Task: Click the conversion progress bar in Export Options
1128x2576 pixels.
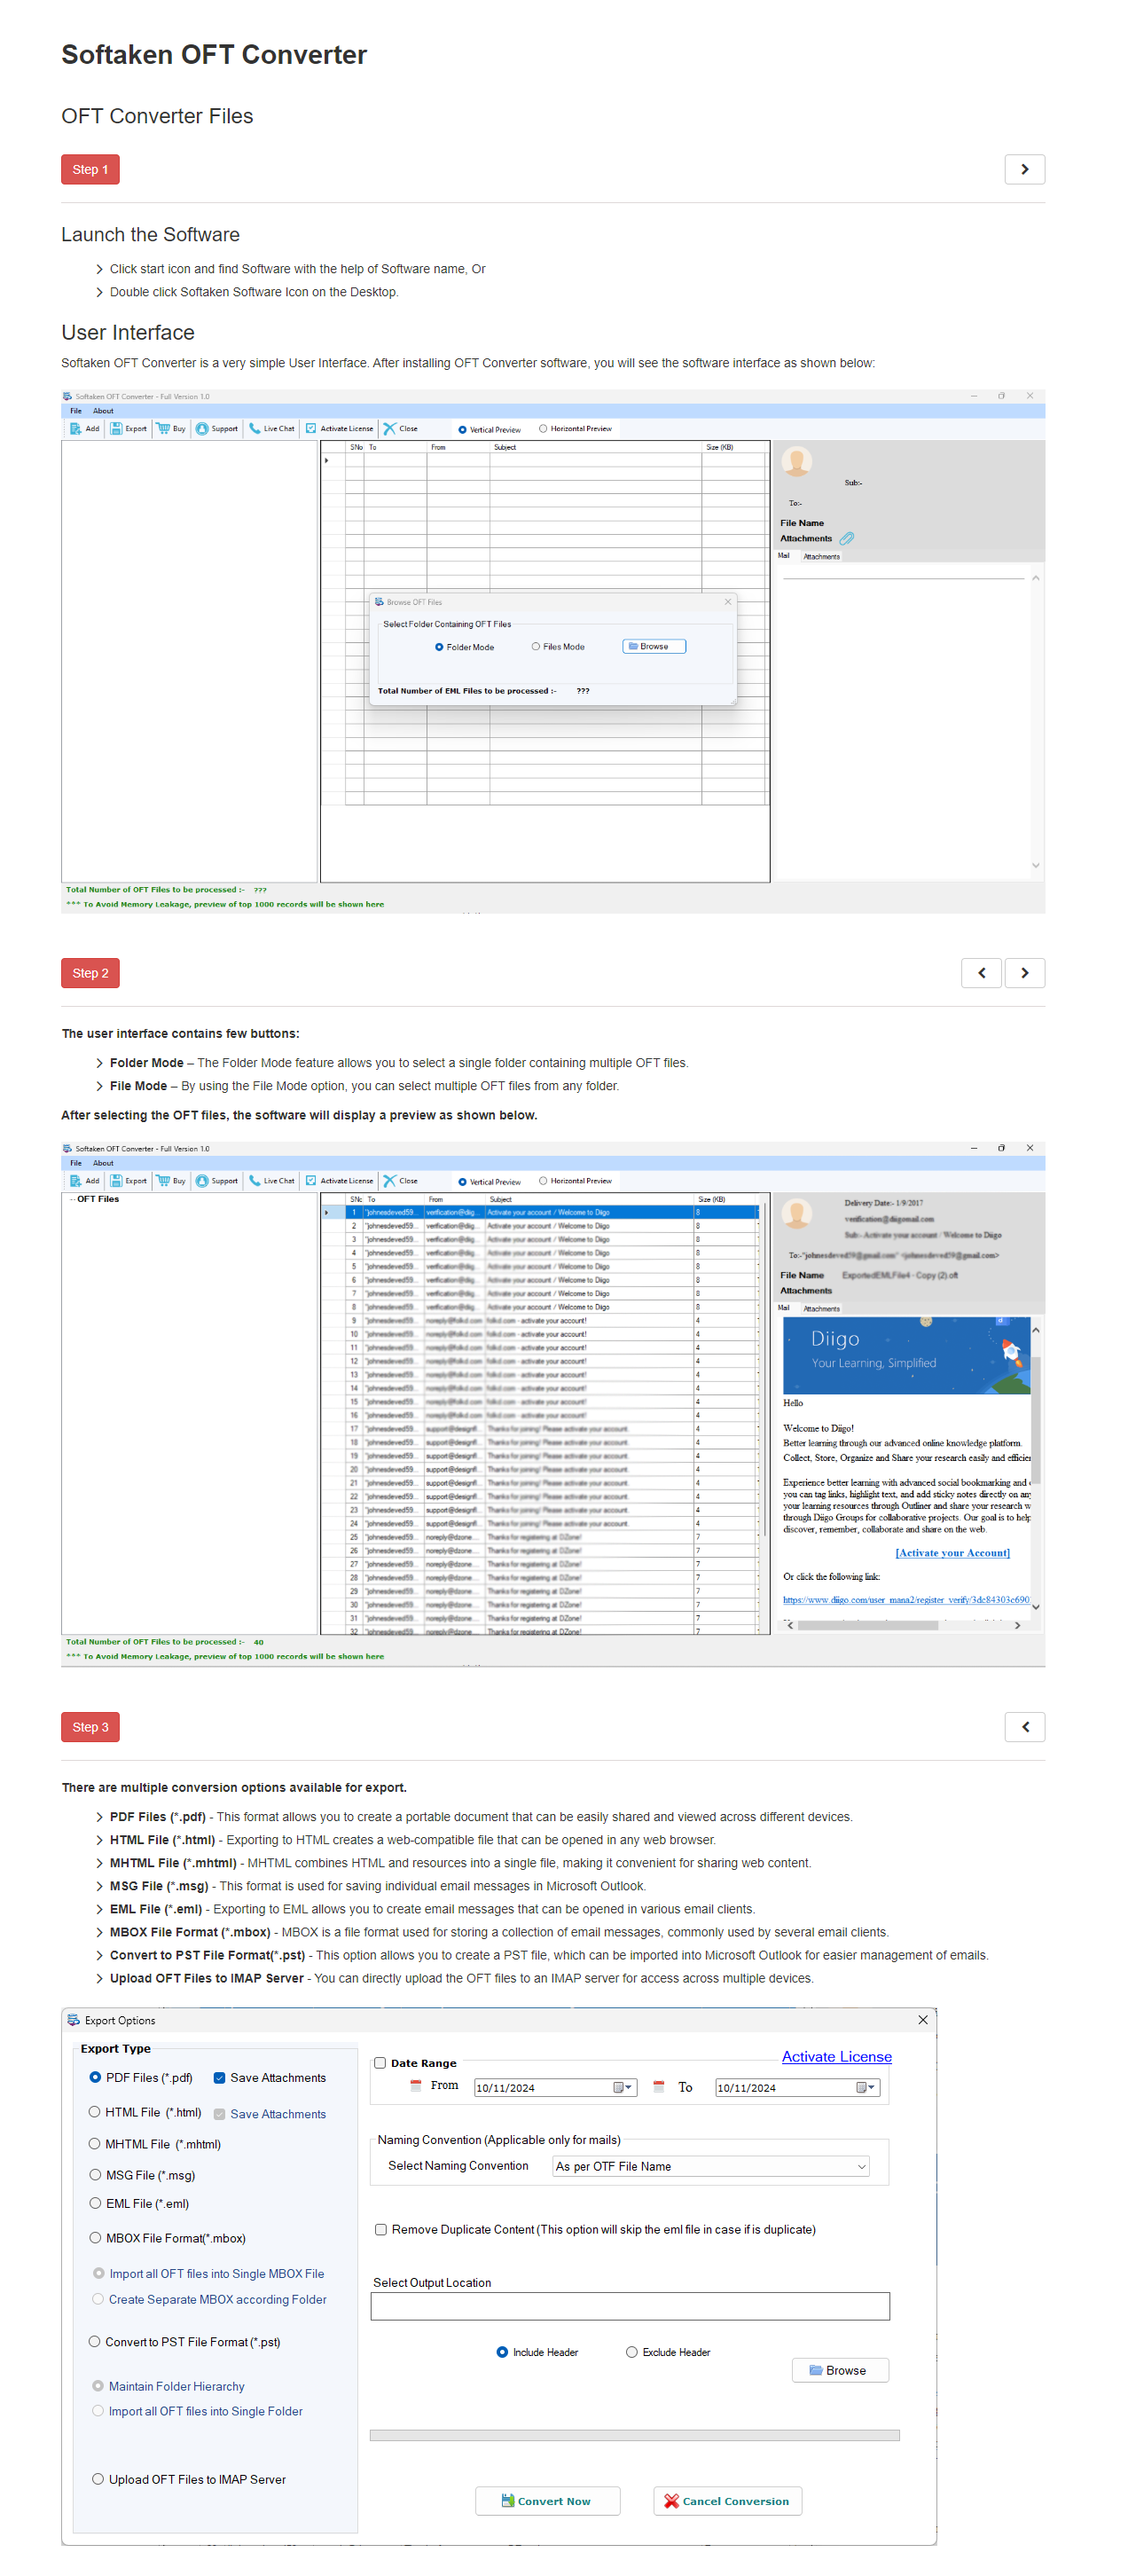Action: [x=634, y=2435]
